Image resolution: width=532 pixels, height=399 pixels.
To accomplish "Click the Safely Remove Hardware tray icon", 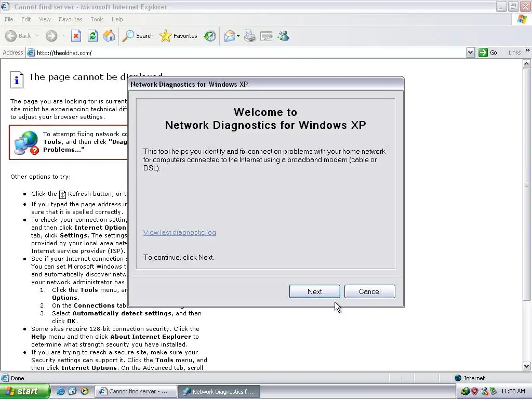I will [493, 392].
